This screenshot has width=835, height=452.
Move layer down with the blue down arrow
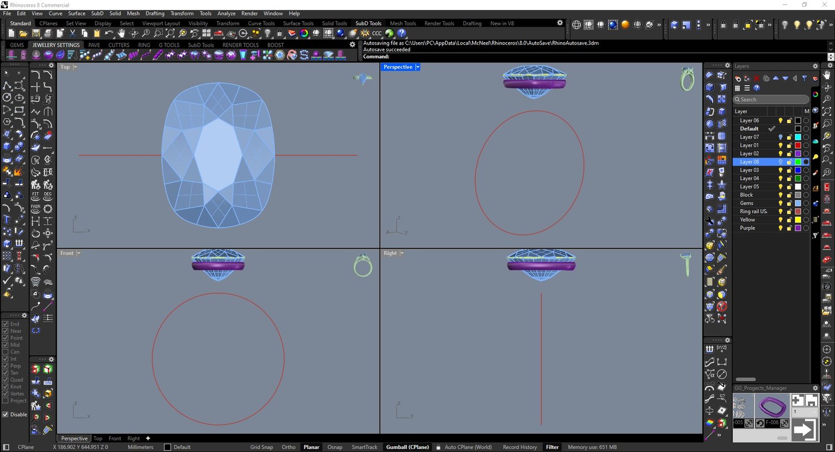click(785, 78)
